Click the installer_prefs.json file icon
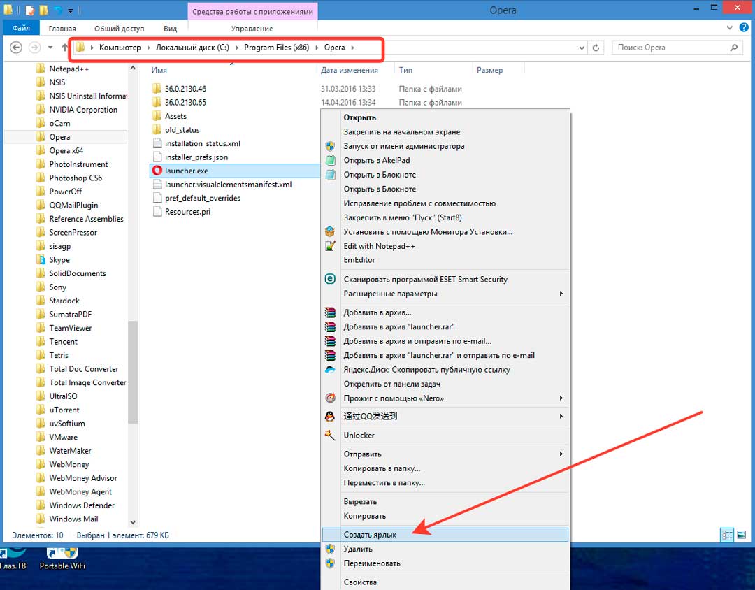Image resolution: width=755 pixels, height=590 pixels. coord(157,157)
